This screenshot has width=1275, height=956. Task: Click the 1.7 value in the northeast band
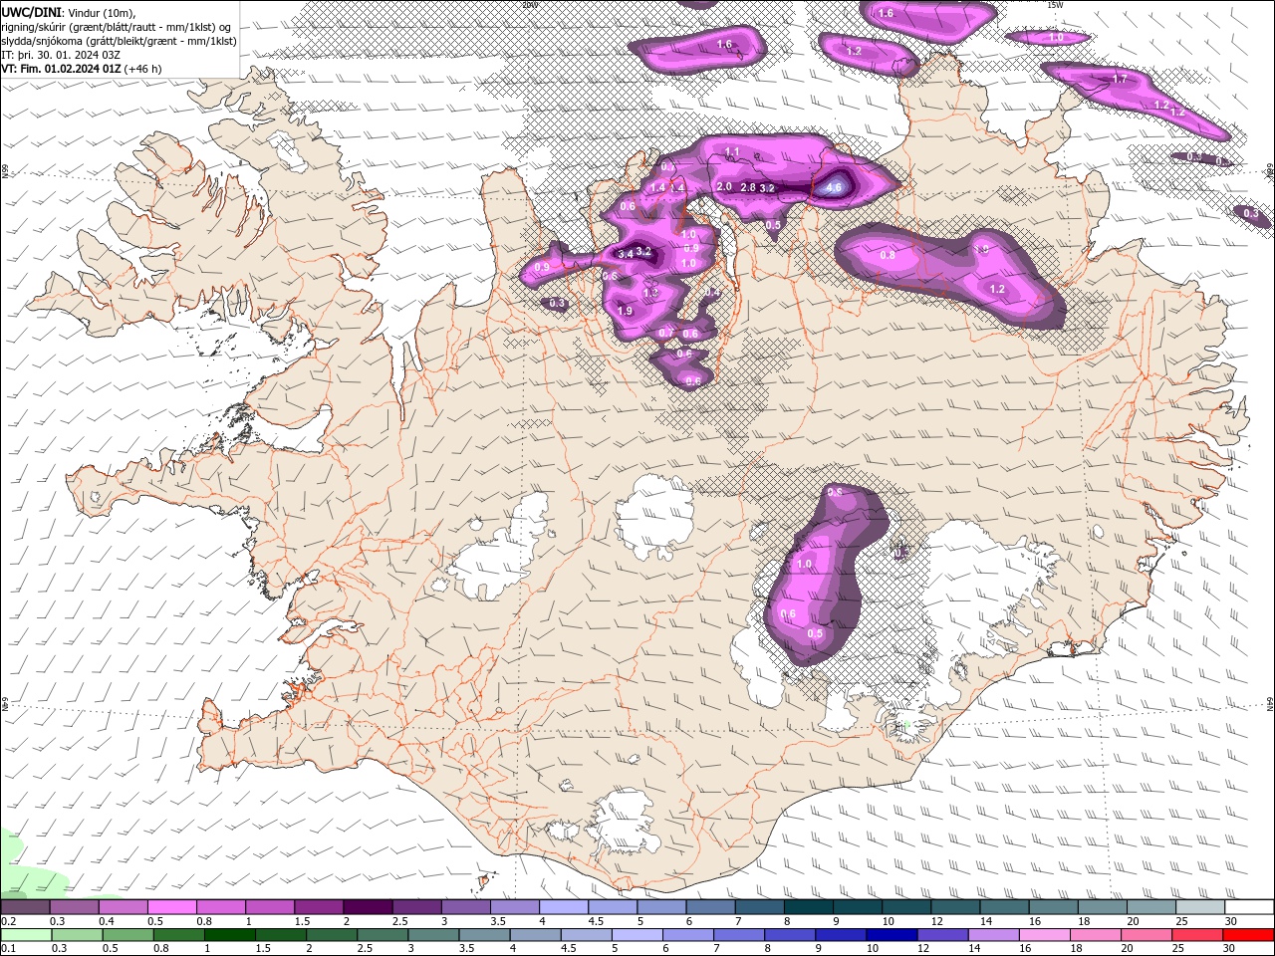click(1120, 79)
